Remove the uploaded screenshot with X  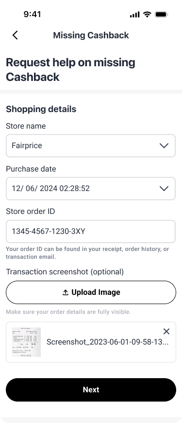click(x=166, y=331)
